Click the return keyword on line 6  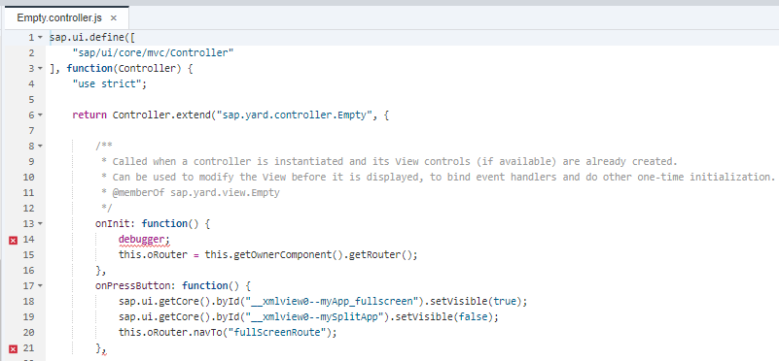click(x=89, y=115)
